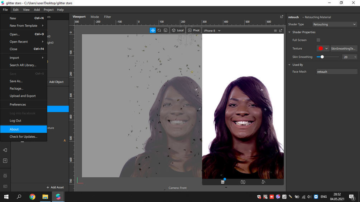Viewport: 360px width, 202px height.
Task: Switch the simulator camera
Action: [243, 182]
